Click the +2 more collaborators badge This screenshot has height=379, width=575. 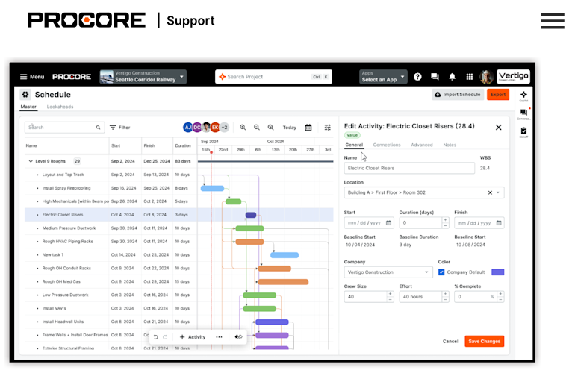[x=225, y=127]
